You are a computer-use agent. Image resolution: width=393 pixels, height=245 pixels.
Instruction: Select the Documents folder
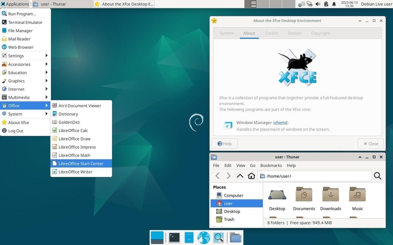304,199
